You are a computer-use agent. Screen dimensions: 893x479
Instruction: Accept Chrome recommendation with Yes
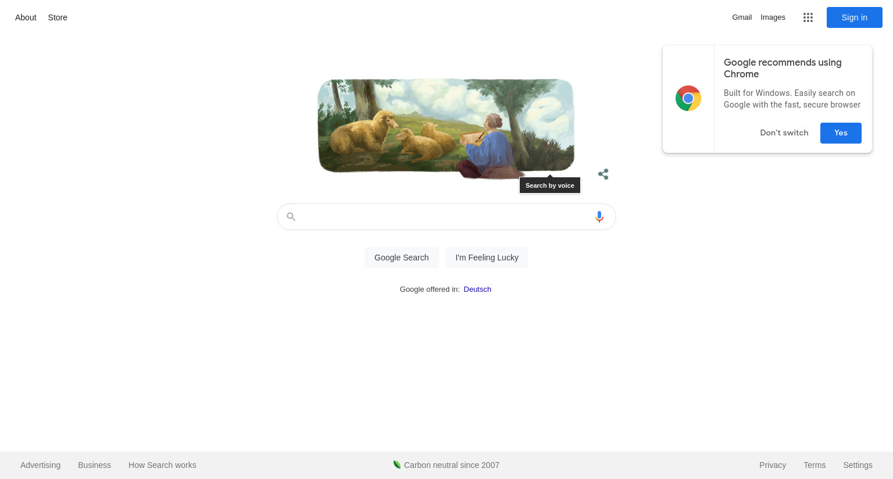[x=841, y=133]
